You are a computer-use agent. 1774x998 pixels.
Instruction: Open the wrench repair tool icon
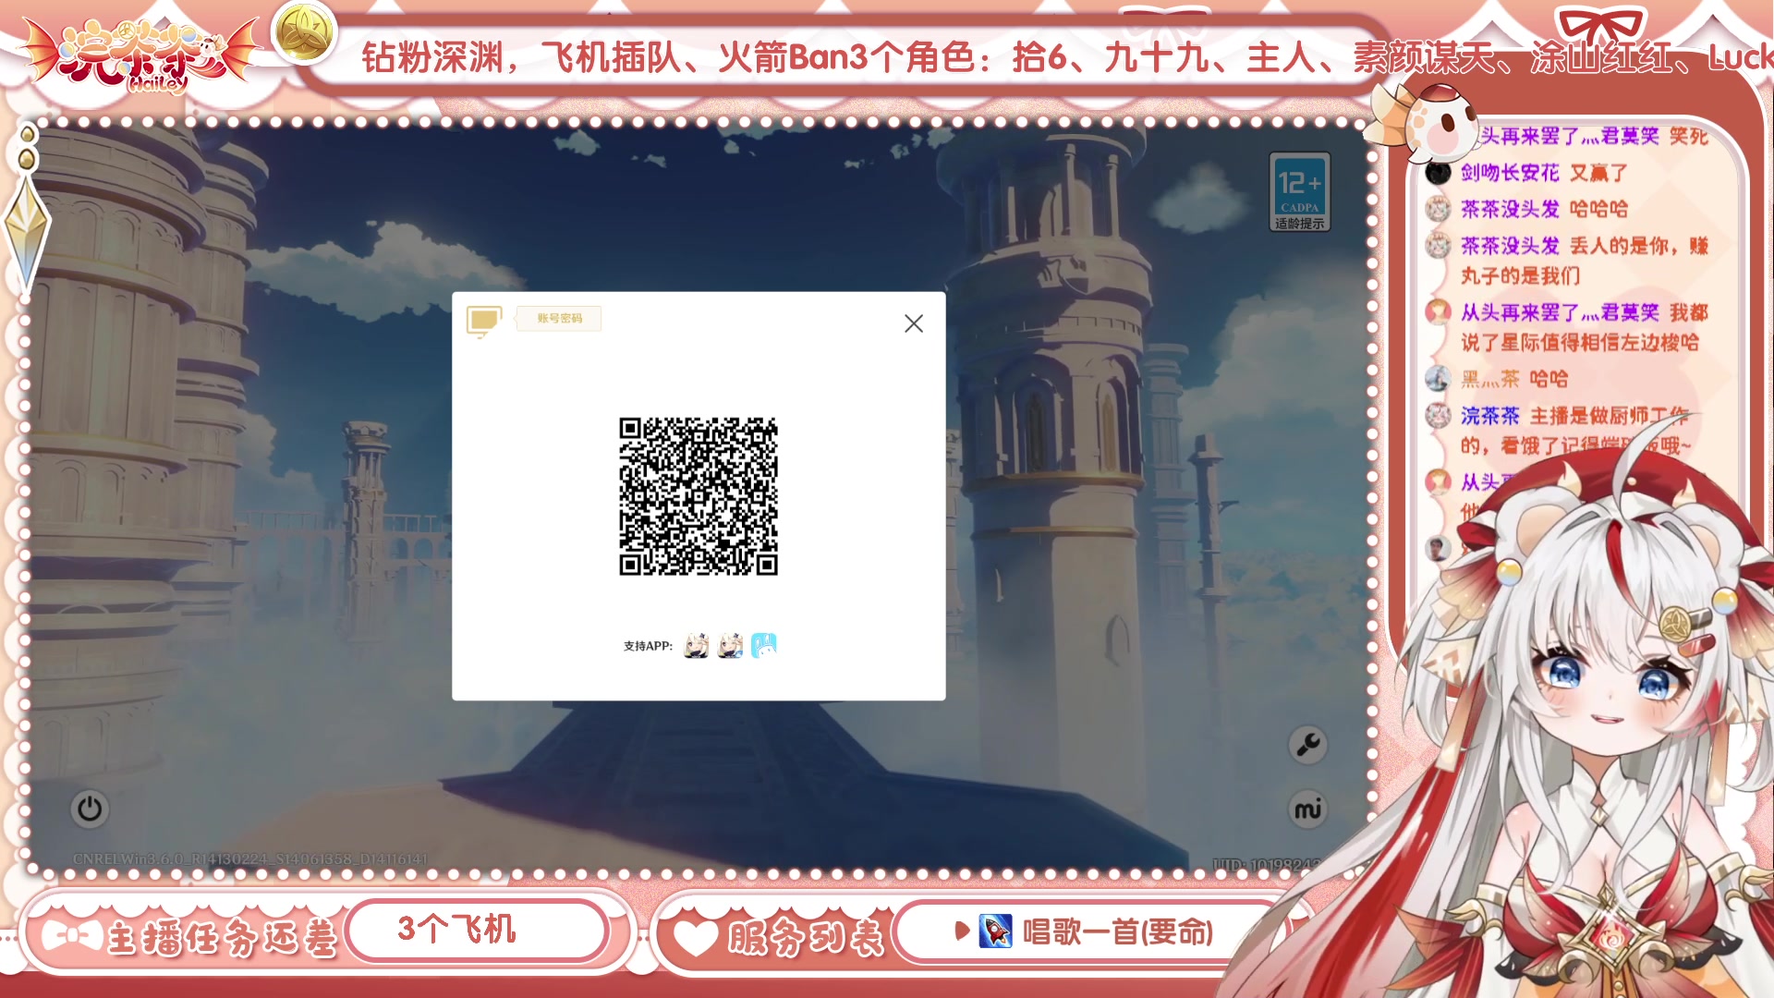point(1307,745)
